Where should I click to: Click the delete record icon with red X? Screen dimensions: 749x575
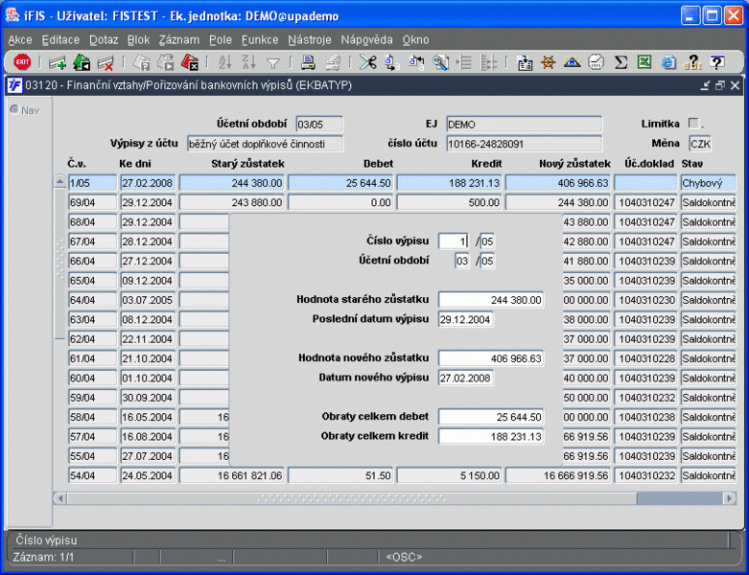[105, 62]
